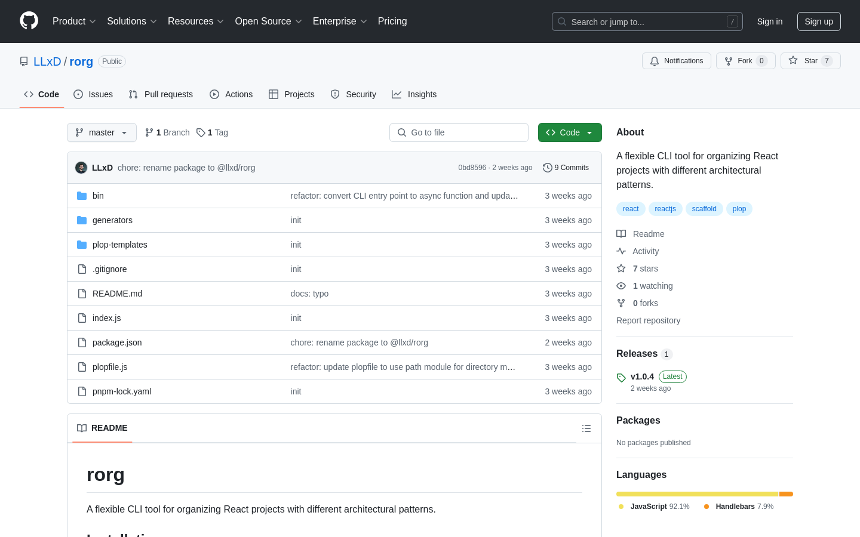Viewport: 860px width, 537px height.
Task: Click the .gitignore file icon
Action: (82, 269)
